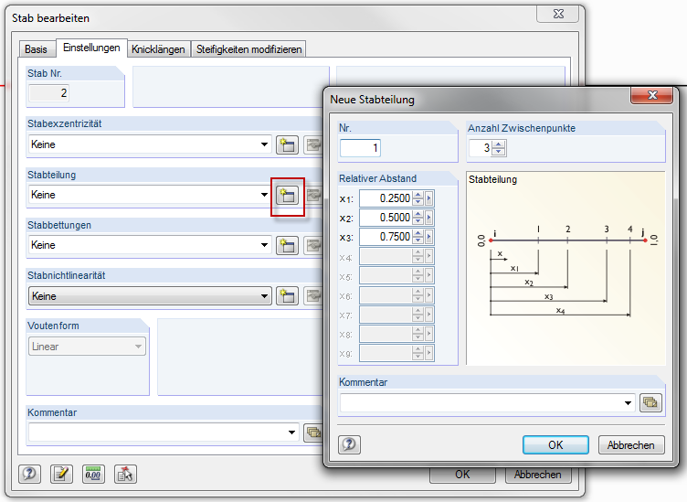This screenshot has height=502, width=687.
Task: Open the Stabexzentrizität dropdown
Action: click(264, 144)
